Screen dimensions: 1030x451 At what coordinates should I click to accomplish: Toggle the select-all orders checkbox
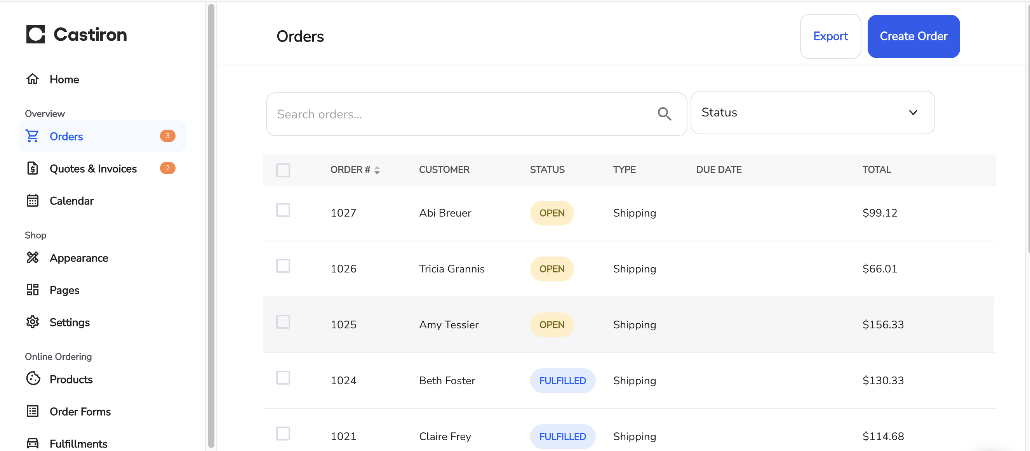click(283, 170)
